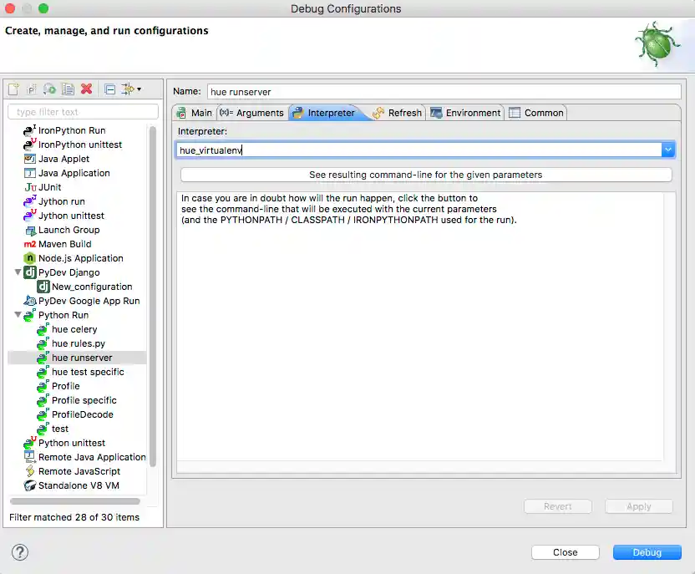Switch to the Arguments tab
The width and height of the screenshot is (695, 574).
tap(249, 112)
